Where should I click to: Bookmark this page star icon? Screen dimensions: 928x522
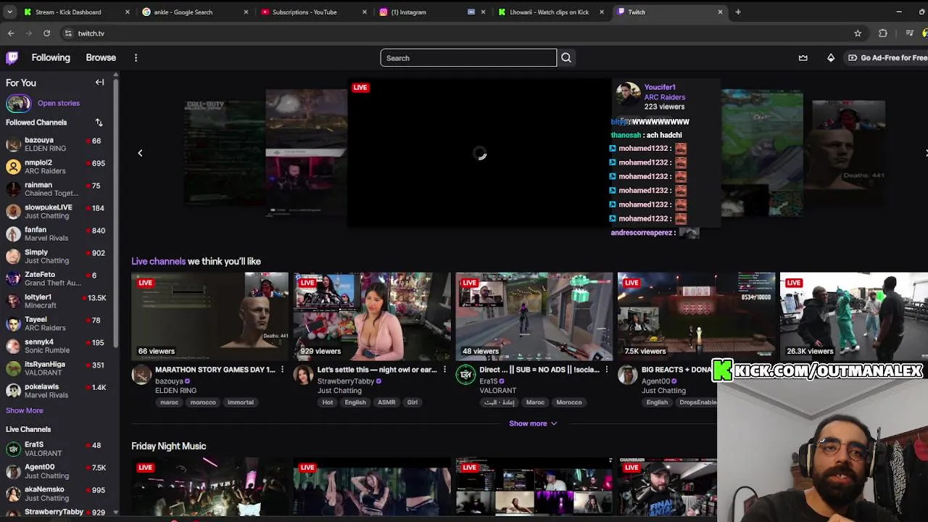858,33
